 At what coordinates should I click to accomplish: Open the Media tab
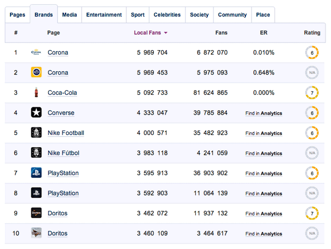point(70,15)
